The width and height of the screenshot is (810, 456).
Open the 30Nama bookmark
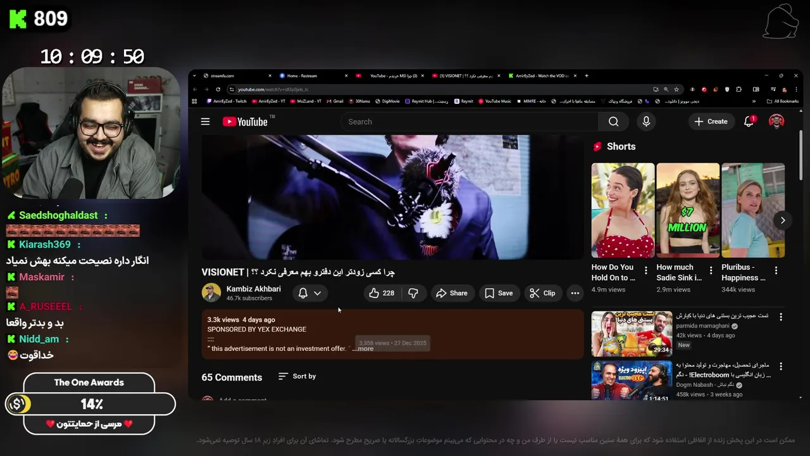pos(359,101)
